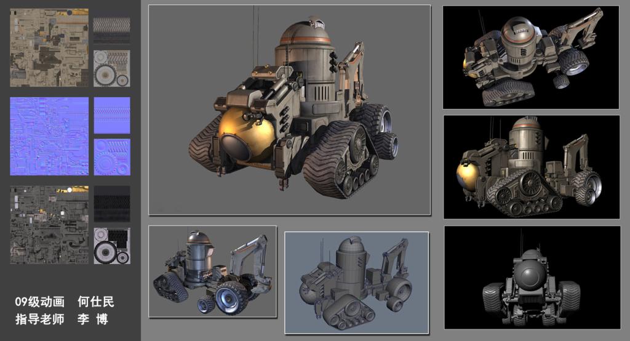Select the middle-right side view render
This screenshot has width=630, height=341.
530,166
